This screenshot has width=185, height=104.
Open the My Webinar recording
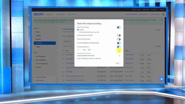(x=69, y=55)
